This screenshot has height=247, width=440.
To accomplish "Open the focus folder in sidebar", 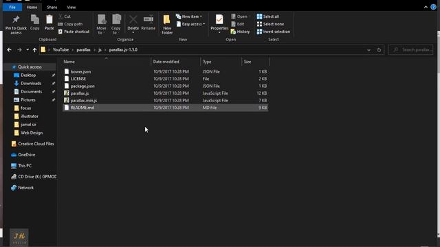I will pos(26,108).
